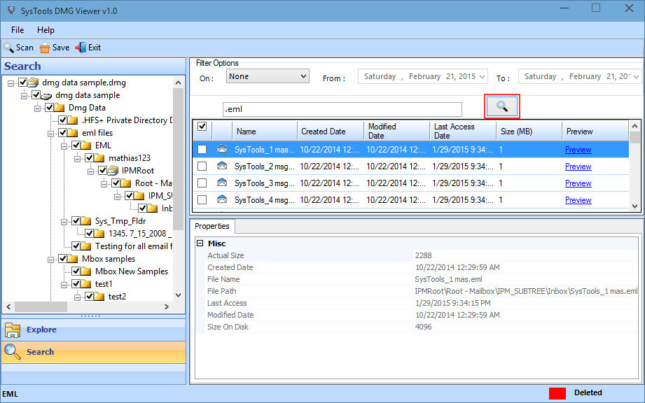Click the mathias123 folder icon

99,158
